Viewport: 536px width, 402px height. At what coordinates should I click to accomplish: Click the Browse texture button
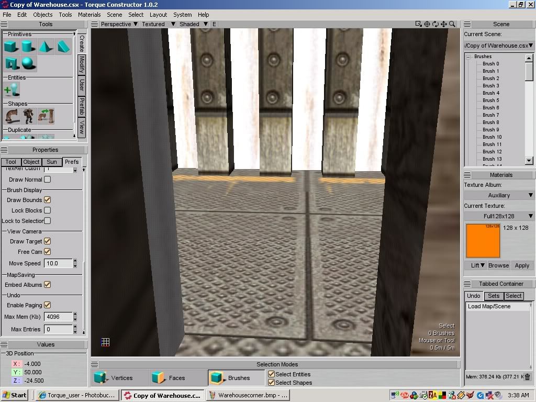[498, 265]
